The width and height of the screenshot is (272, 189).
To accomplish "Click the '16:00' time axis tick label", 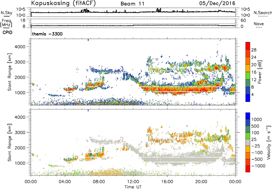I will [x=167, y=182].
